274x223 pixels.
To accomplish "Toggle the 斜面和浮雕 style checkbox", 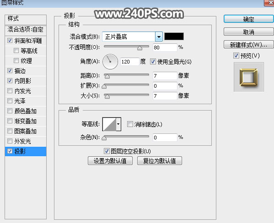I will coord(10,41).
